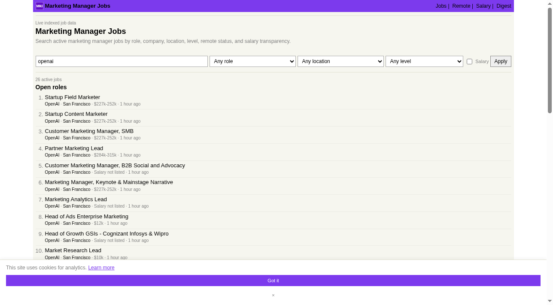
Task: Open the Any role dropdown
Action: (252, 61)
